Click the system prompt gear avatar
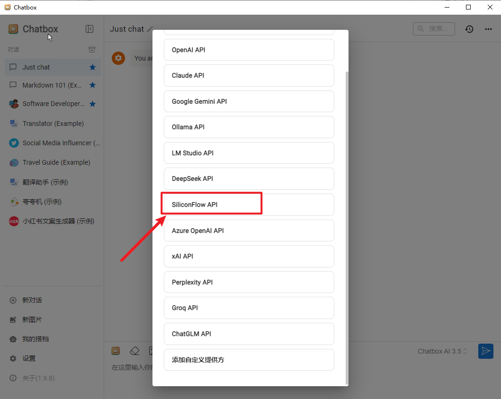The height and width of the screenshot is (399, 501). click(118, 58)
